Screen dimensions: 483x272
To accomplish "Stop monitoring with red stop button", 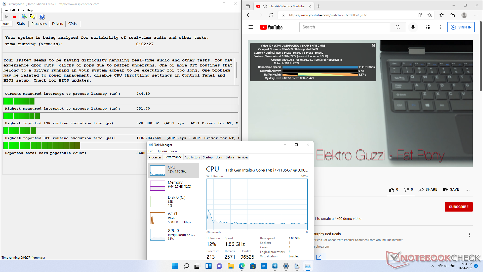I will [15, 17].
